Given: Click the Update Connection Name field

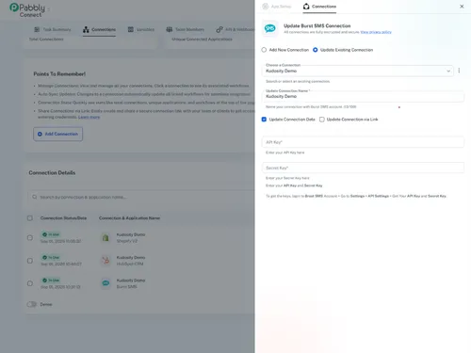Looking at the screenshot, I should click(363, 96).
